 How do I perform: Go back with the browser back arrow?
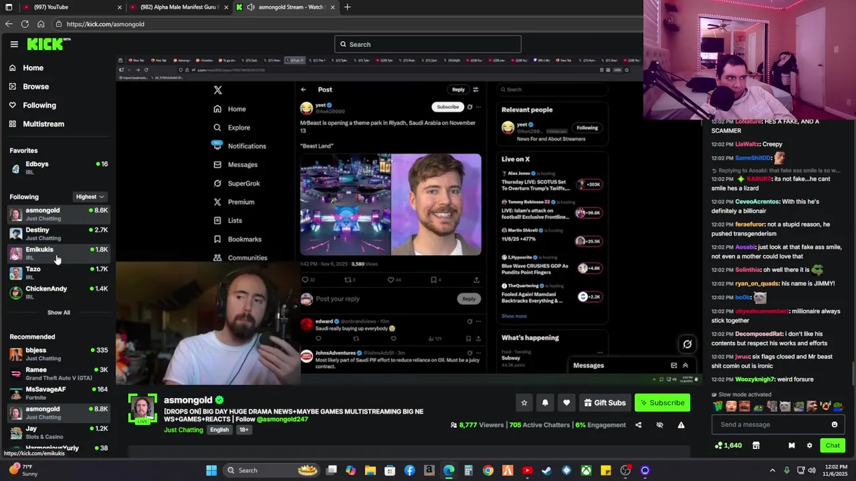click(9, 24)
